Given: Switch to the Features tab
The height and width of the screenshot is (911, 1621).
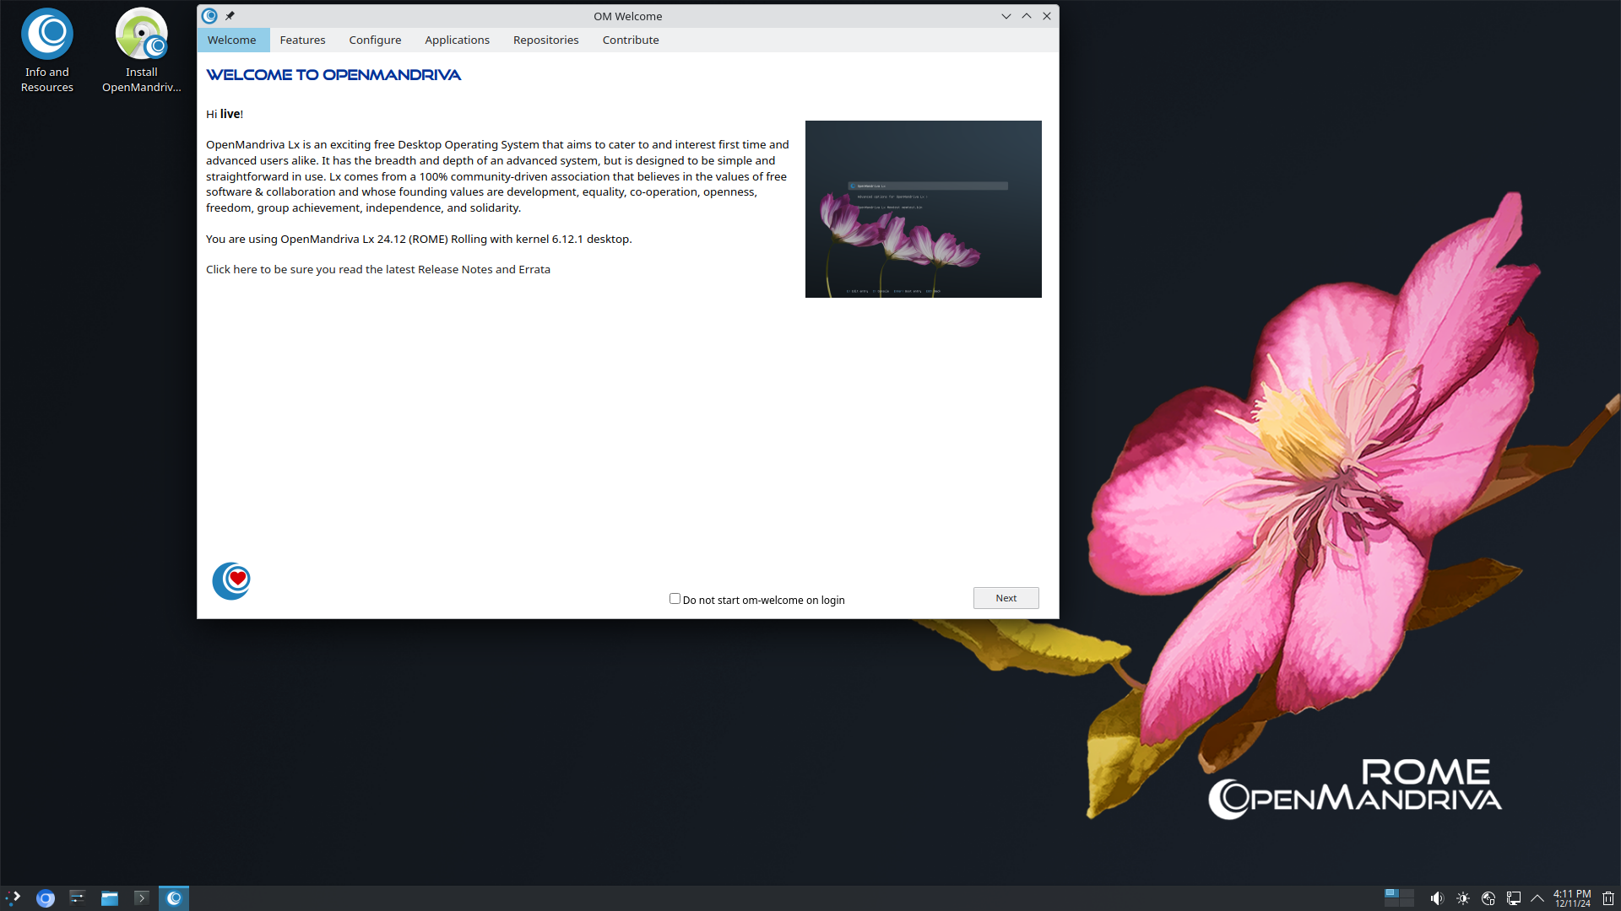Looking at the screenshot, I should 302,40.
